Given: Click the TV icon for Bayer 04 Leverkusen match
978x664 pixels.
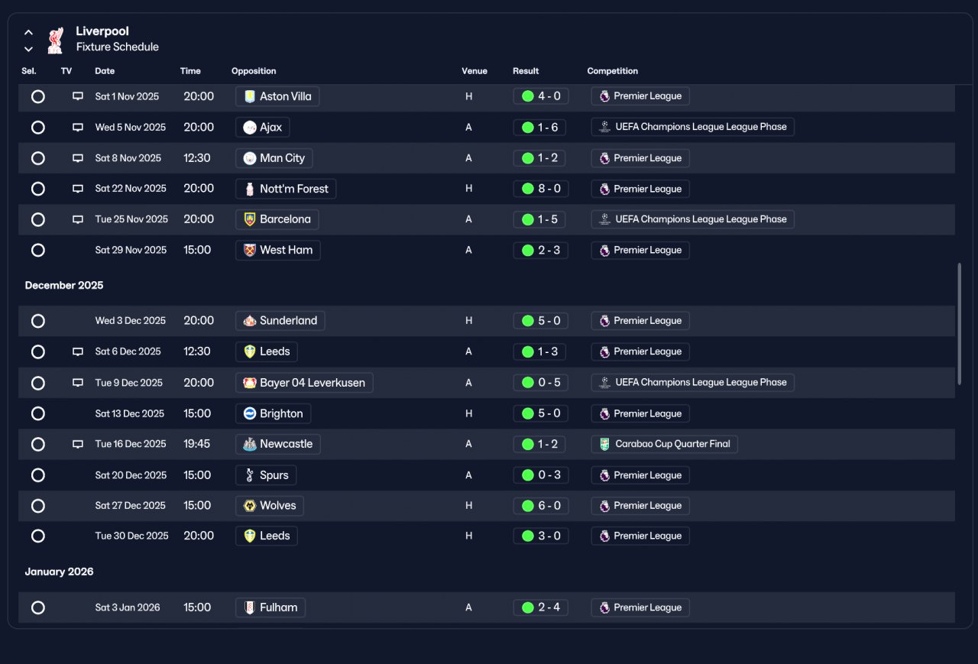Looking at the screenshot, I should coord(78,383).
